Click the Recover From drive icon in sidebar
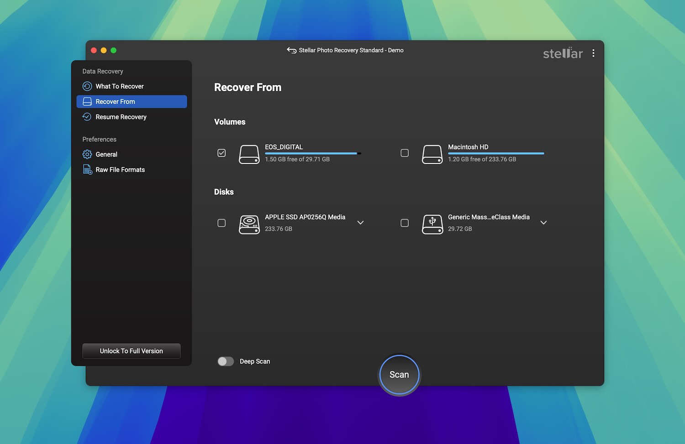 tap(87, 102)
